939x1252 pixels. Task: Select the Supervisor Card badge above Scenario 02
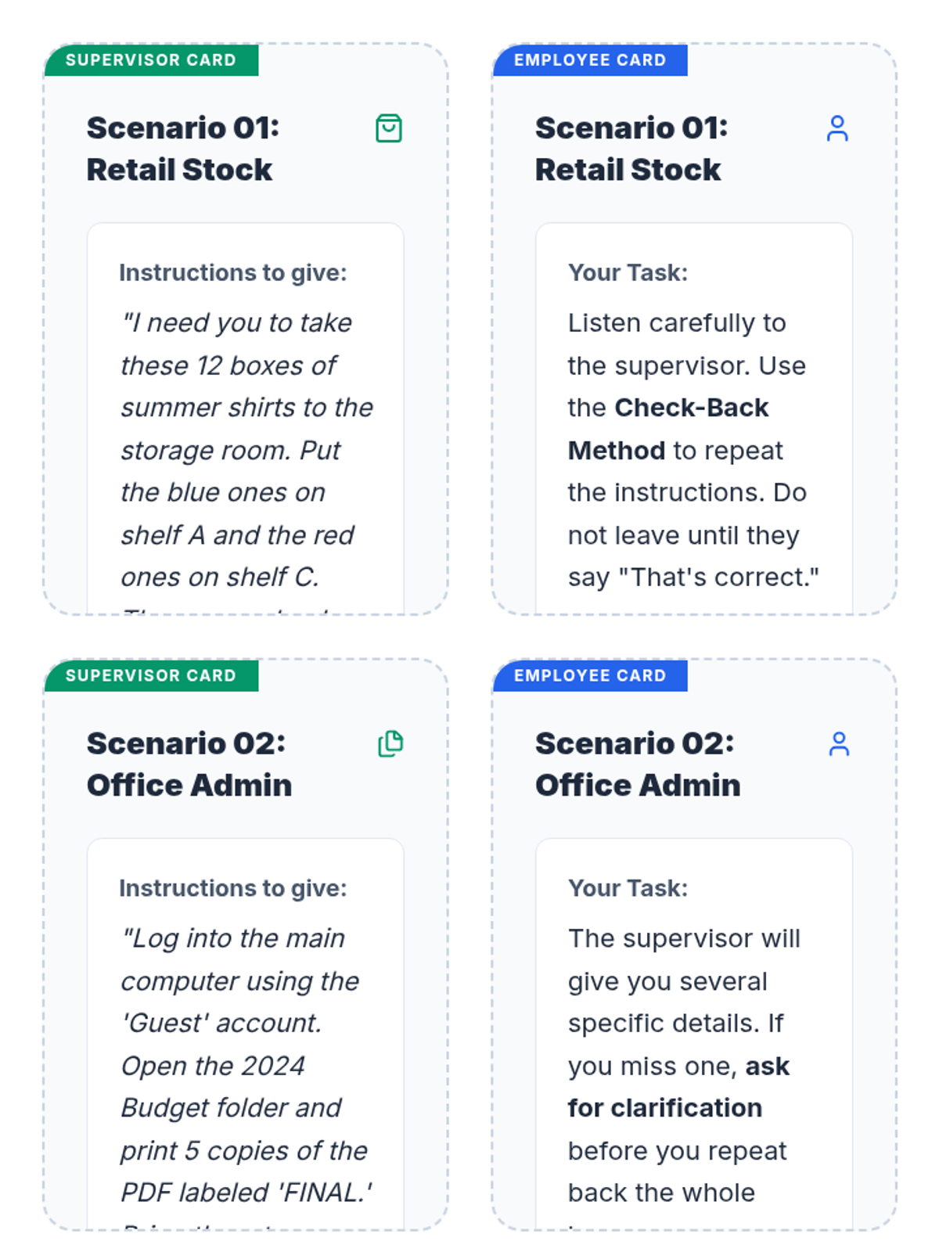tap(151, 675)
